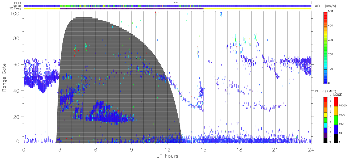Pick the blue swatch in the NOISE legend

tap(336, 129)
